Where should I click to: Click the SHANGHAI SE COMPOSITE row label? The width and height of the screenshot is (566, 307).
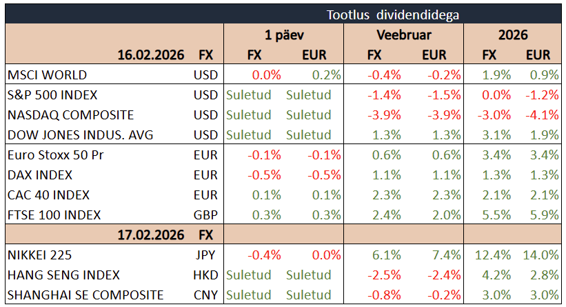pyautogui.click(x=85, y=295)
